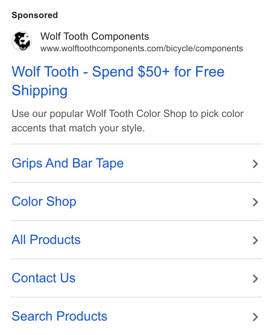
Task: Click chevron arrow beside Color Shop
Action: 255,202
